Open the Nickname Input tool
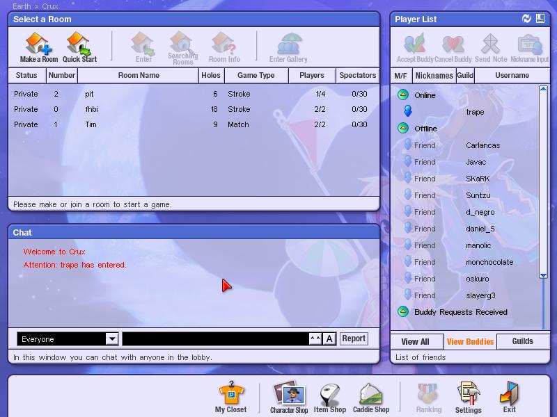557x417 pixels. pyautogui.click(x=530, y=47)
